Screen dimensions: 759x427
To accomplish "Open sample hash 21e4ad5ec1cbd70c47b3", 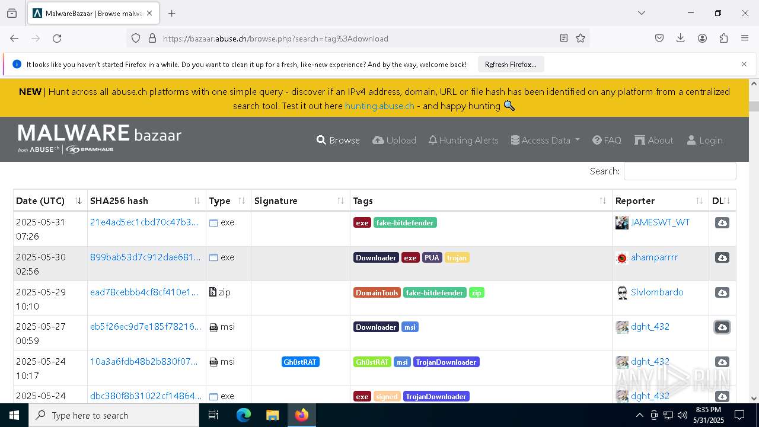I will click(x=144, y=222).
